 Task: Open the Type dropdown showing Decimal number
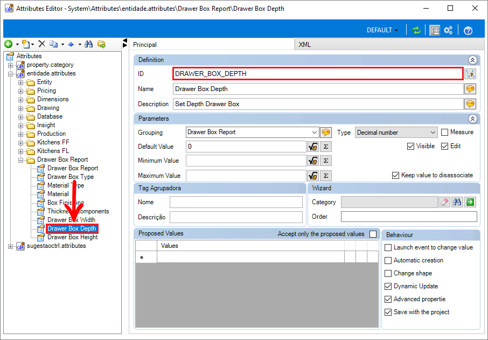point(396,133)
